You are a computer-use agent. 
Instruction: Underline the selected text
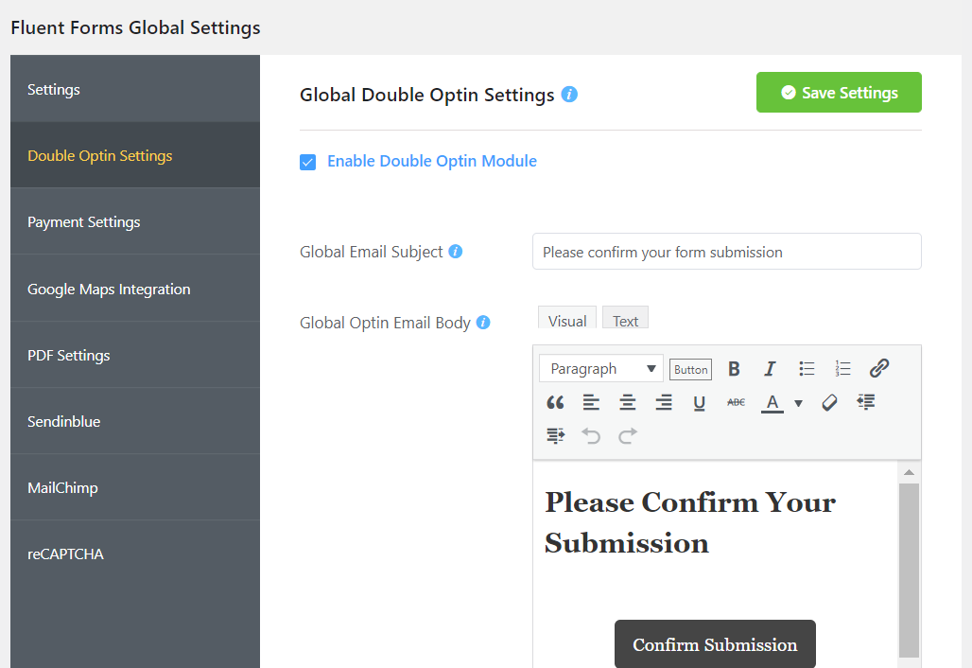[x=699, y=402]
